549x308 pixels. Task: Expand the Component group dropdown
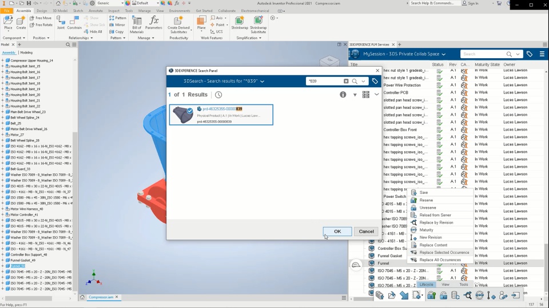coord(14,38)
